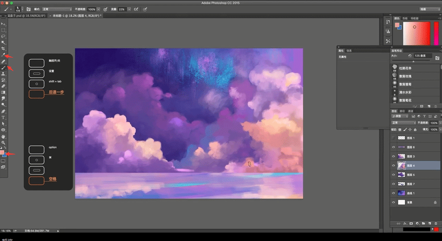Select the 散落玫瑰 brush preset

coord(405,76)
